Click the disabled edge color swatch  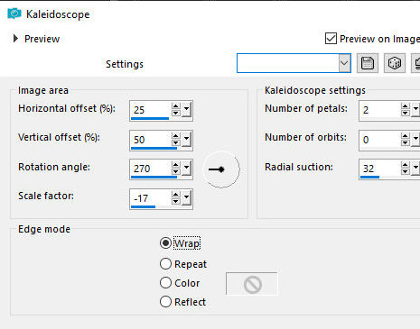point(252,284)
